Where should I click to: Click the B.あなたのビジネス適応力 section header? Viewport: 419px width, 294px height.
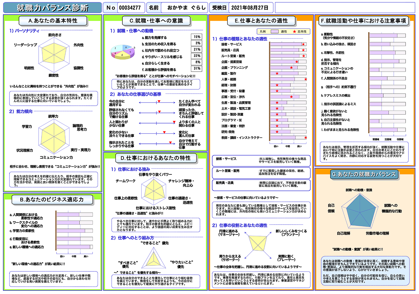52,199
